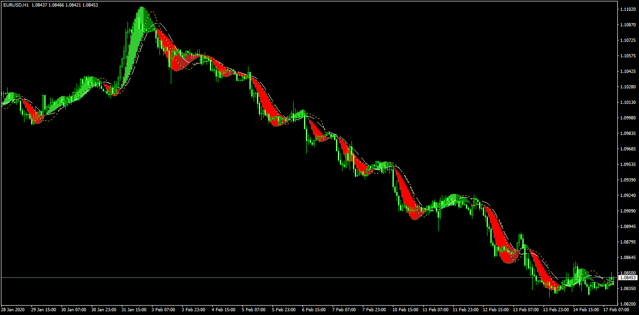Image resolution: width=639 pixels, height=315 pixels.
Task: Click the 1.10130 price axis label
Action: point(629,102)
